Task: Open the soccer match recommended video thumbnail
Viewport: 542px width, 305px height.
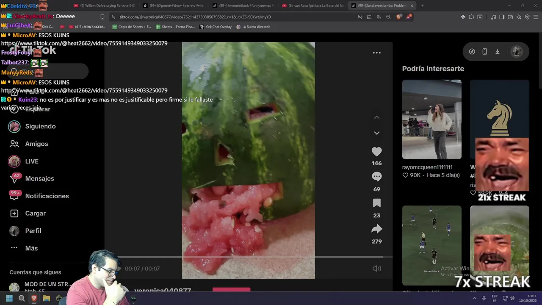Action: (431, 245)
